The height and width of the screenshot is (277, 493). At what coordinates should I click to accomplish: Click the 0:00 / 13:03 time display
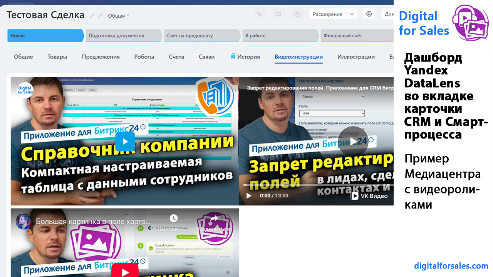coord(274,196)
